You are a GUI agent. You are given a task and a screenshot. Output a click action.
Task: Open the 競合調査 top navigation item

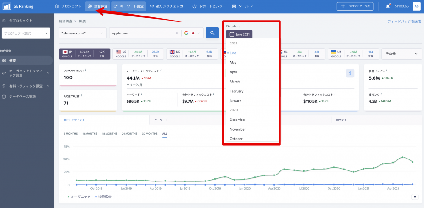click(97, 6)
